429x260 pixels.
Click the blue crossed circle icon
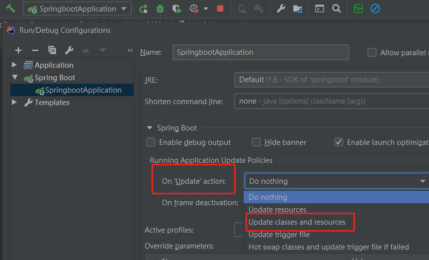click(x=375, y=9)
